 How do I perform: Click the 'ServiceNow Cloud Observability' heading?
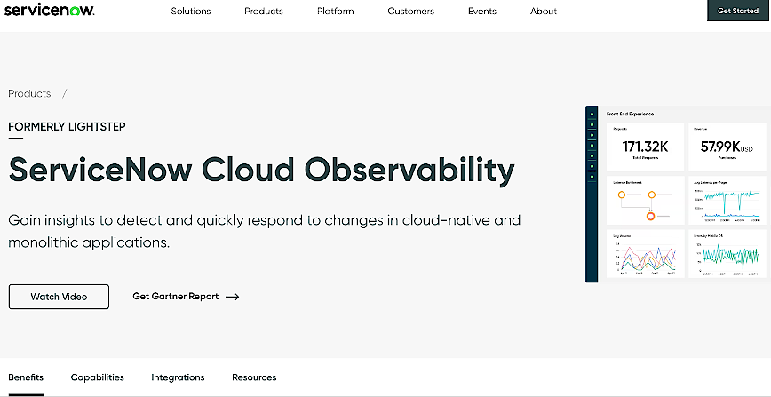tap(261, 170)
